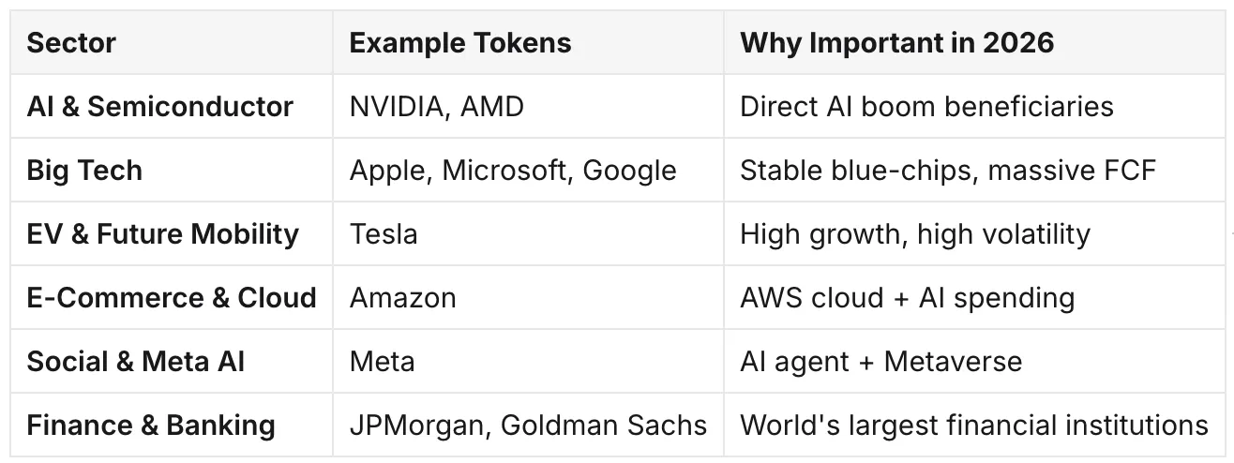The height and width of the screenshot is (463, 1234).
Task: Select the E-Commerce & Cloud cell
Action: click(x=172, y=298)
